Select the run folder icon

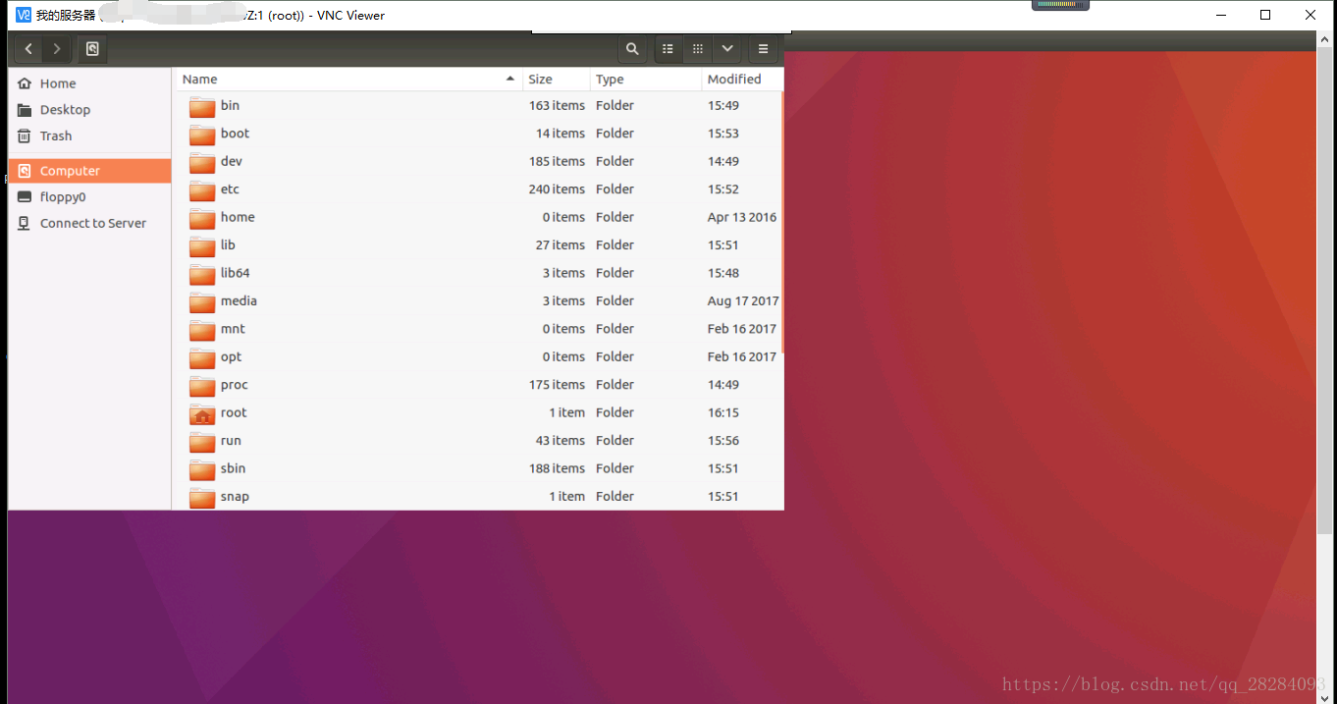point(202,442)
